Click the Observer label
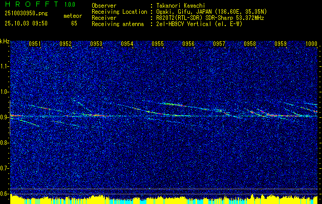The width and height of the screenshot is (322, 204). coord(104,6)
